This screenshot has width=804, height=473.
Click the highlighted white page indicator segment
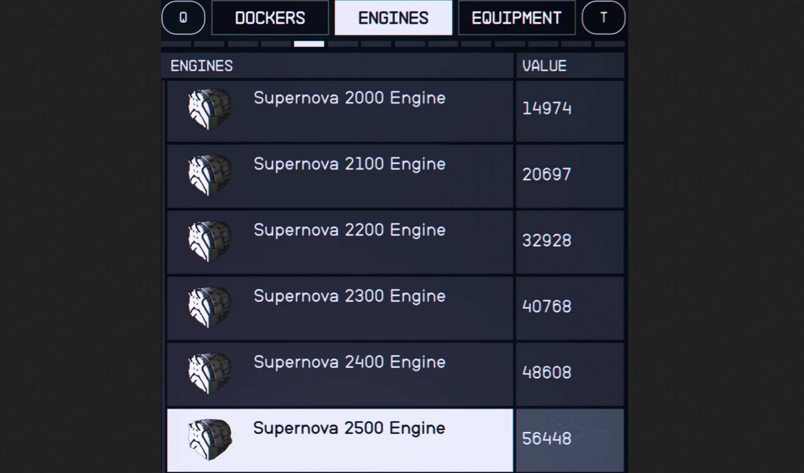pos(309,44)
